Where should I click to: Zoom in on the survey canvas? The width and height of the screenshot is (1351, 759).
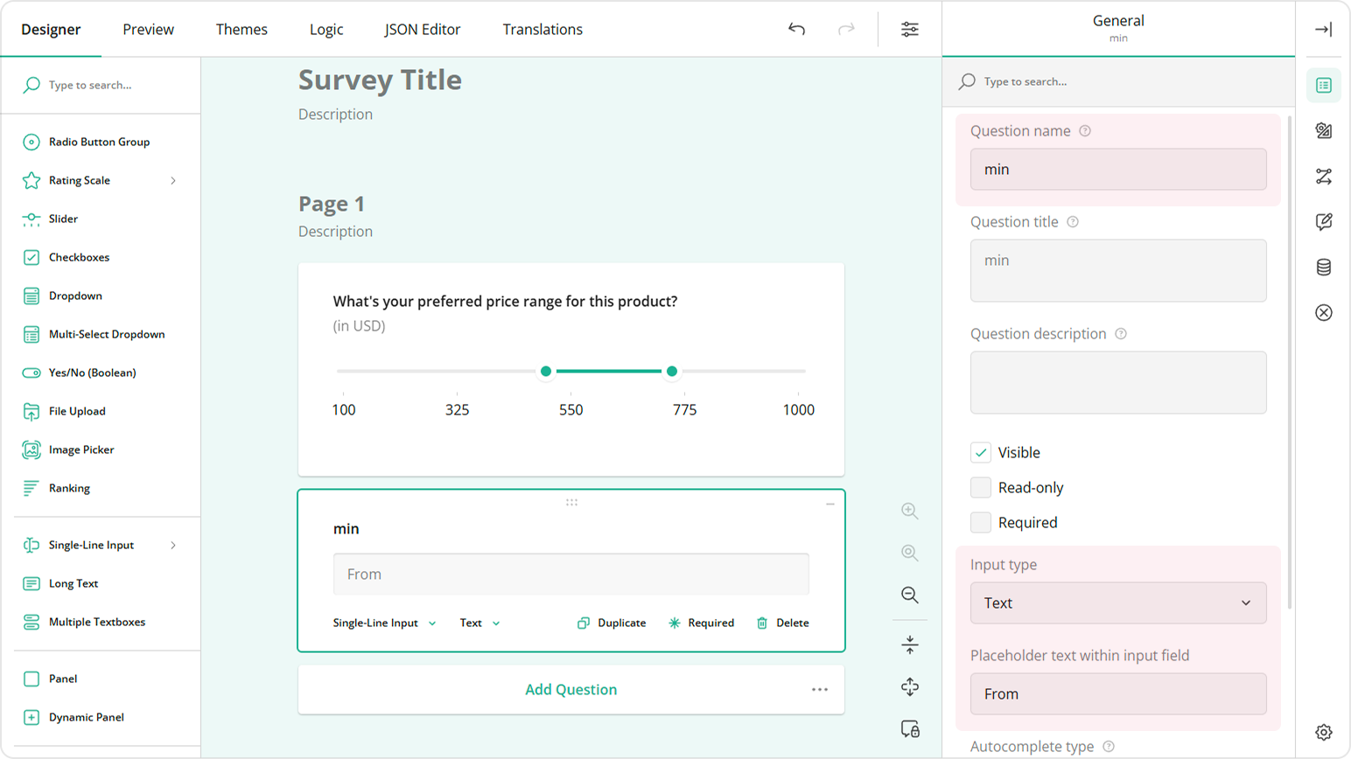(909, 511)
